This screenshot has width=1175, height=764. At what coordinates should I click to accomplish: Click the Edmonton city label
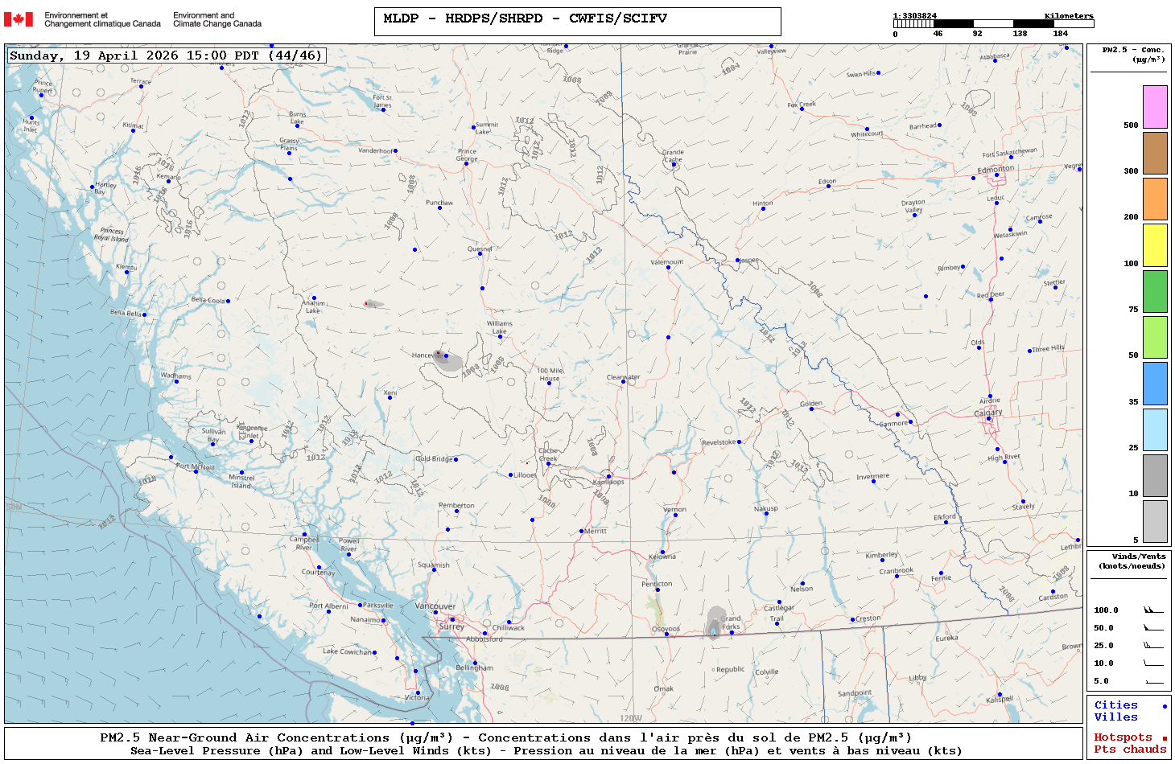click(x=996, y=169)
